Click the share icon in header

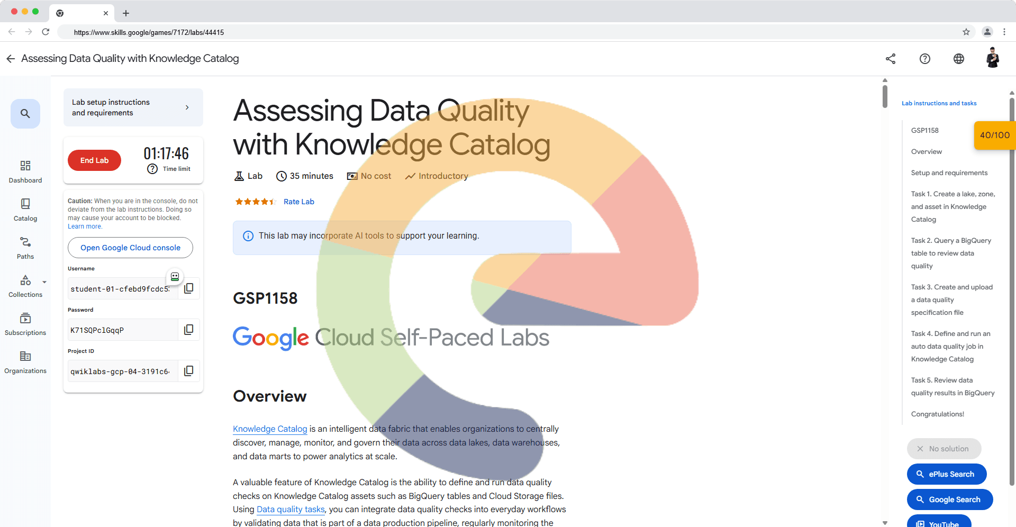(x=891, y=59)
